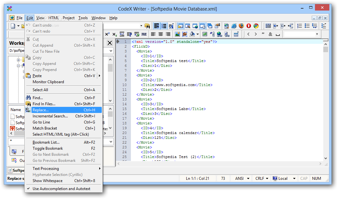Open the HTML menu
338x199 pixels.
(x=53, y=18)
